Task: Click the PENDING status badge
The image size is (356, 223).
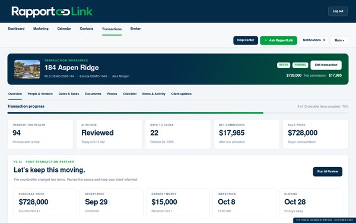Action: pos(300,65)
